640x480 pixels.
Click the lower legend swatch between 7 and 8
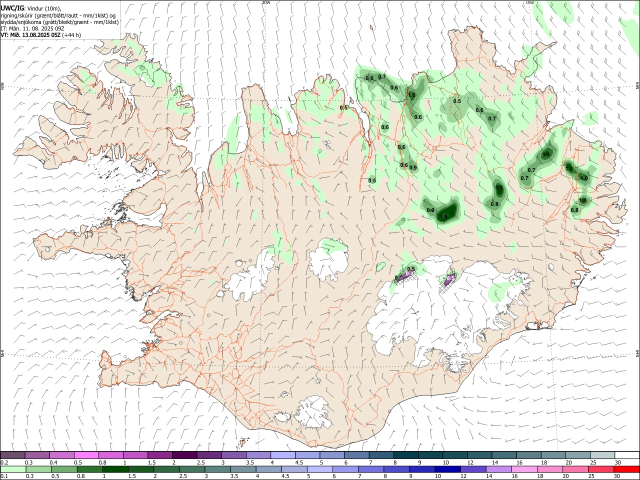tap(371, 469)
